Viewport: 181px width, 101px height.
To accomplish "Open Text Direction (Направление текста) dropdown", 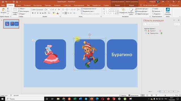I will tap(89, 9).
